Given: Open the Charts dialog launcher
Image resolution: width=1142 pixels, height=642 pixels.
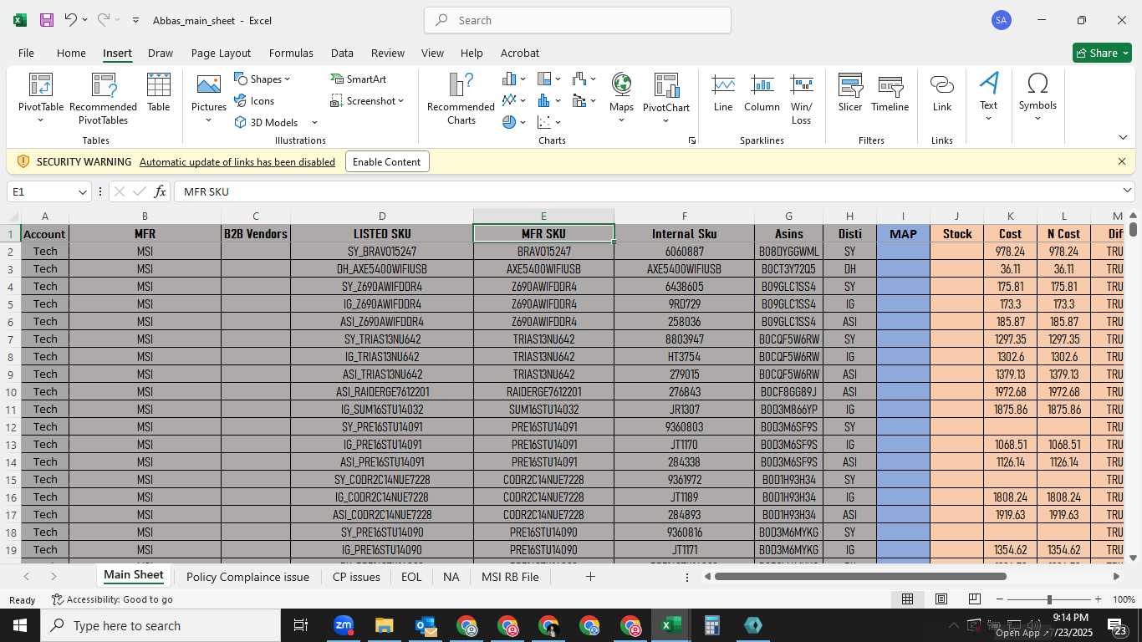Looking at the screenshot, I should pyautogui.click(x=692, y=140).
